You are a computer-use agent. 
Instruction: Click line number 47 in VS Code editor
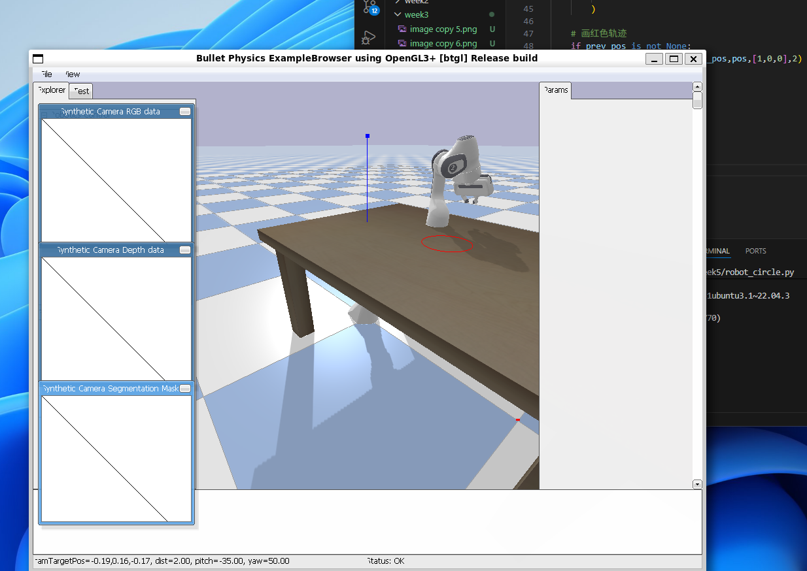[x=528, y=34]
